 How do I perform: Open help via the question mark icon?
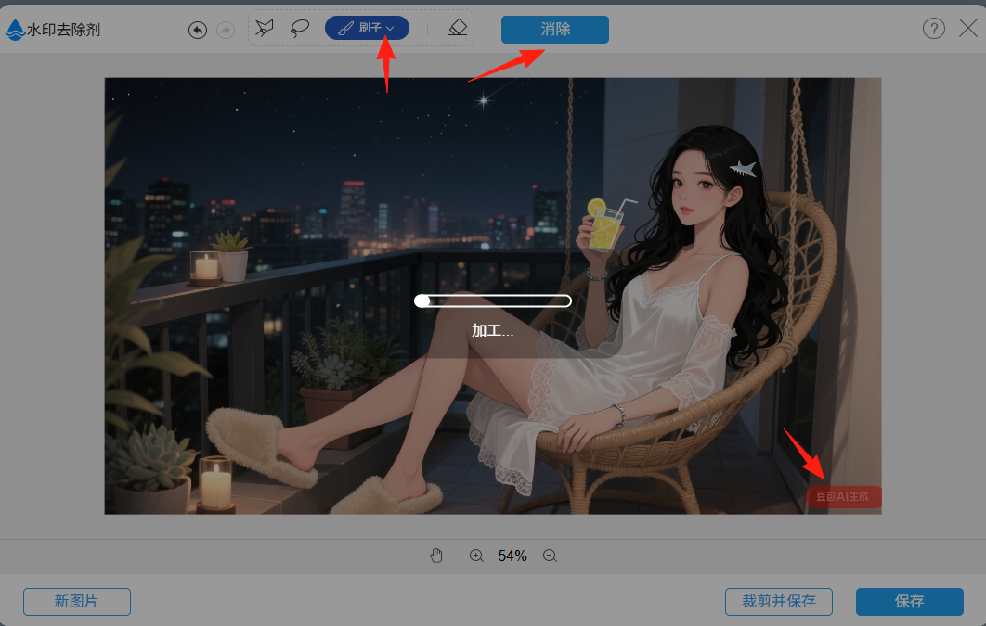[x=933, y=29]
